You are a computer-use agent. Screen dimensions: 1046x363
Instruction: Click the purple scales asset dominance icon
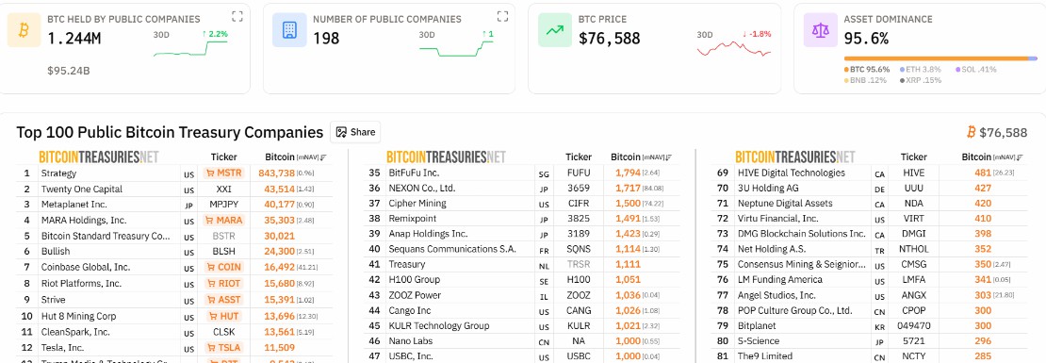(820, 30)
